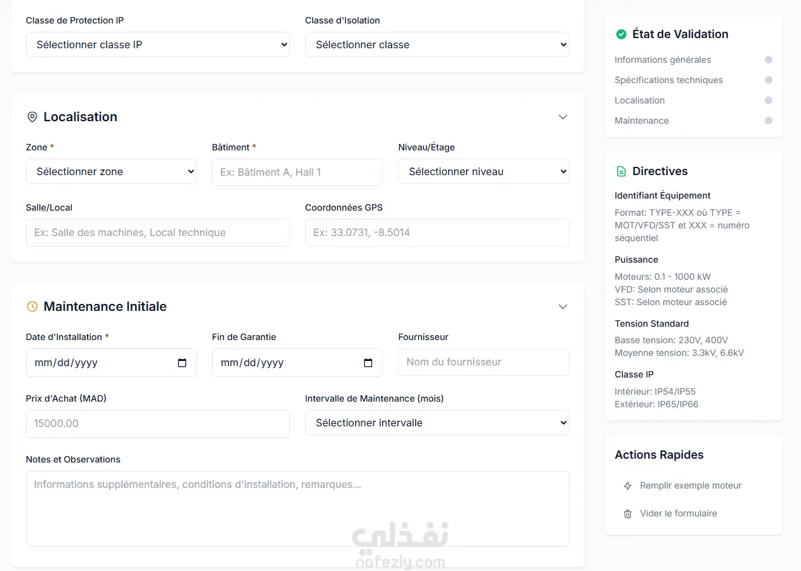Viewport: 801px width, 571px height.
Task: Click the Directives document icon
Action: (x=621, y=171)
